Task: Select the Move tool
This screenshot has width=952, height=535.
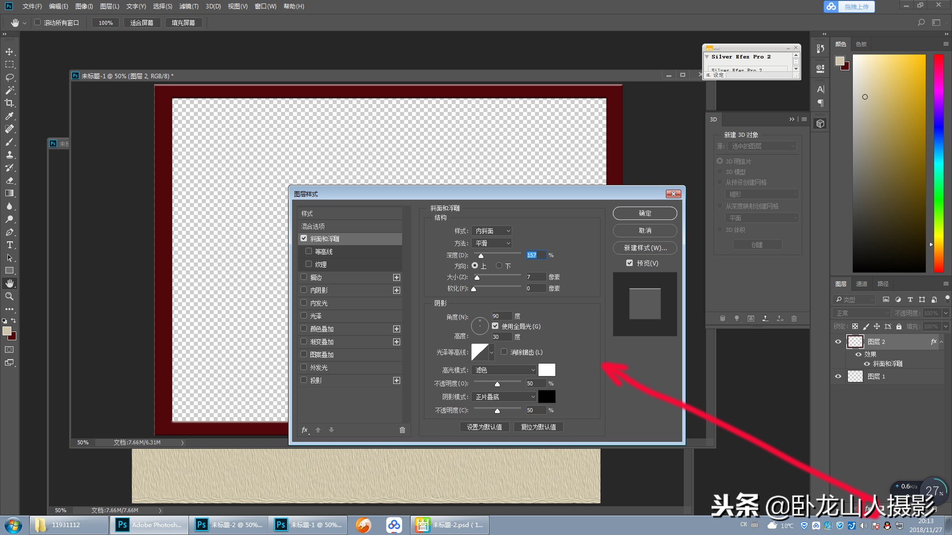Action: (x=10, y=52)
